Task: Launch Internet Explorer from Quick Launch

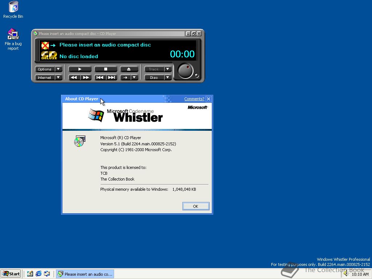Action: point(39,274)
